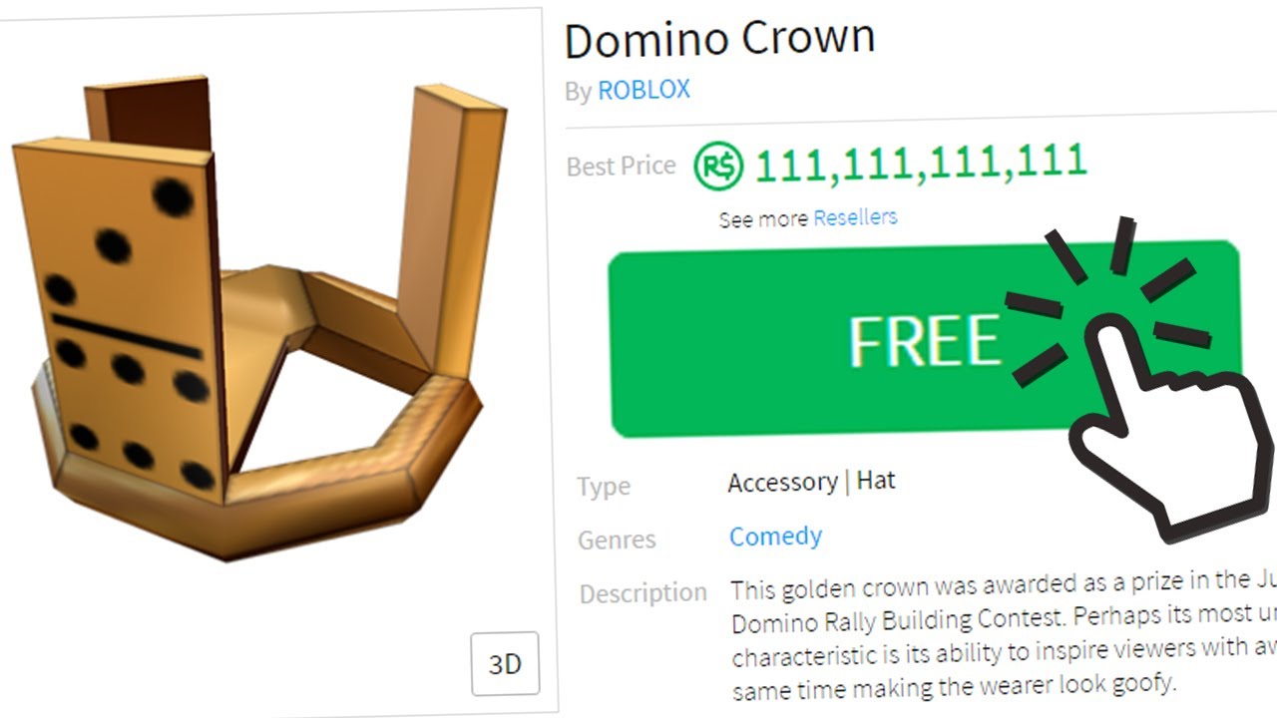Click the Description label
The height and width of the screenshot is (718, 1277).
(642, 593)
